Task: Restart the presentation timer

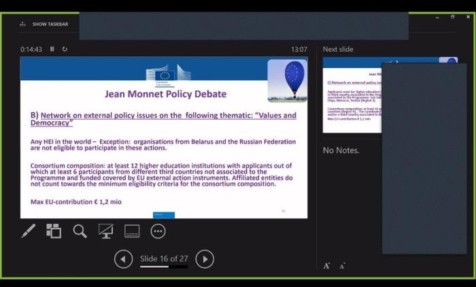Action: (65, 49)
